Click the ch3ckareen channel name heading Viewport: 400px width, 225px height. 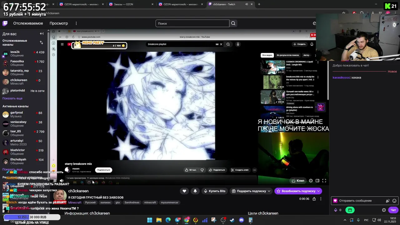pyautogui.click(x=78, y=191)
